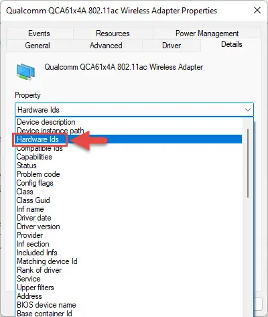Select Hardware Ids in the dropdown list
Screen dimensions: 268x317
[129, 139]
